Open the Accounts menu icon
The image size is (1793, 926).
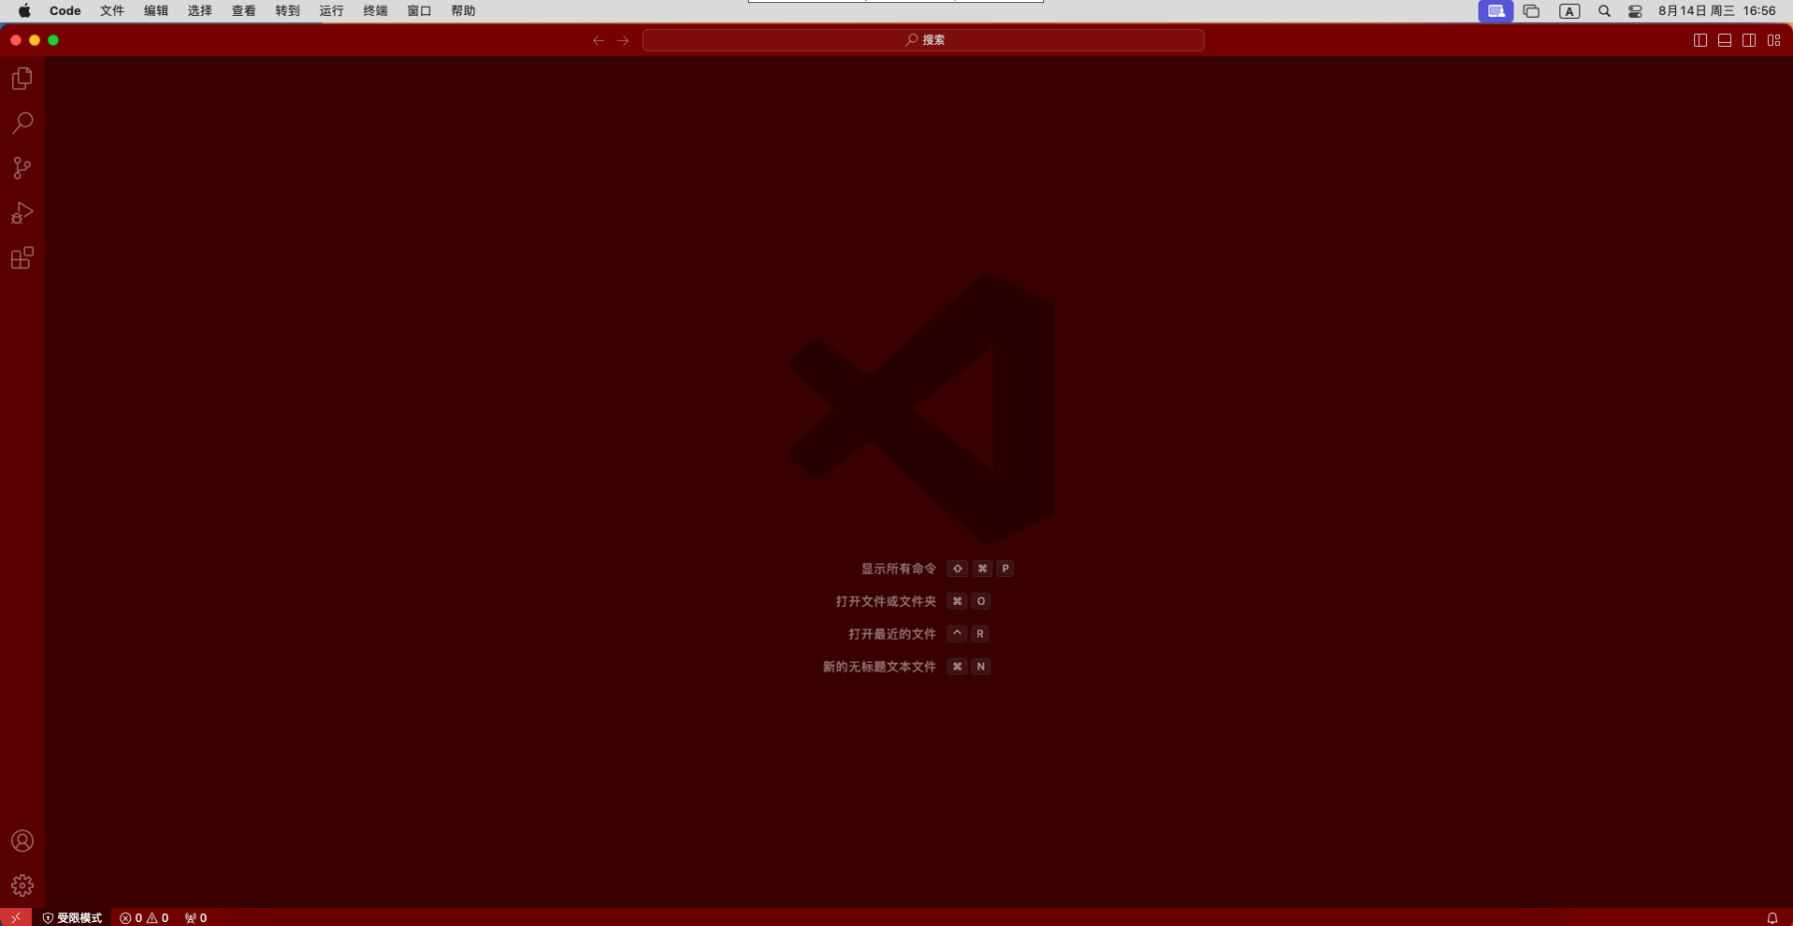click(22, 841)
